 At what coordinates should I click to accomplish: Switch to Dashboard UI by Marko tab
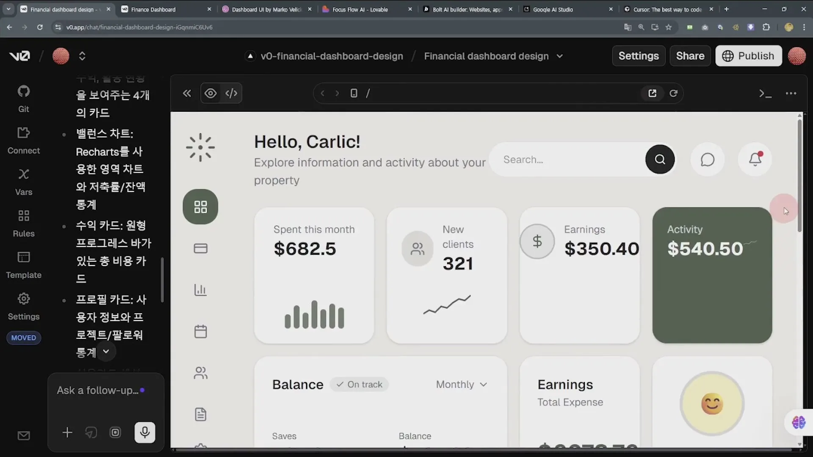[x=267, y=9]
